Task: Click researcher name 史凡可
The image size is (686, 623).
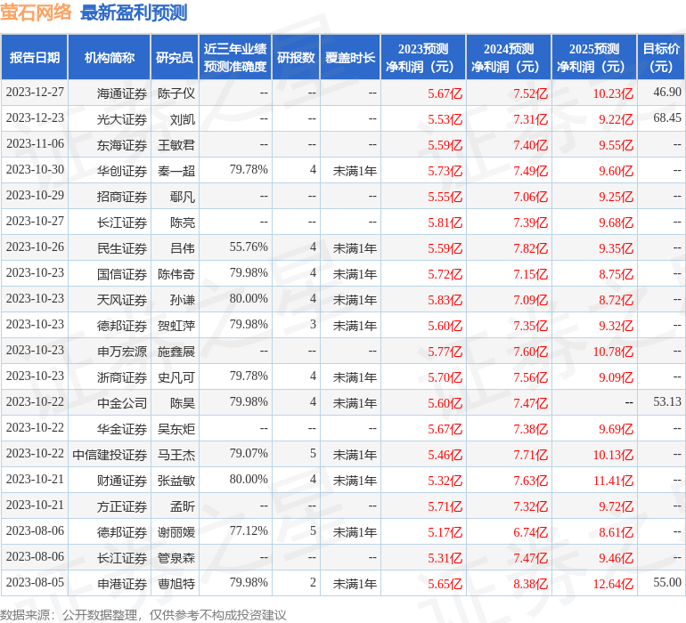Action: [176, 376]
